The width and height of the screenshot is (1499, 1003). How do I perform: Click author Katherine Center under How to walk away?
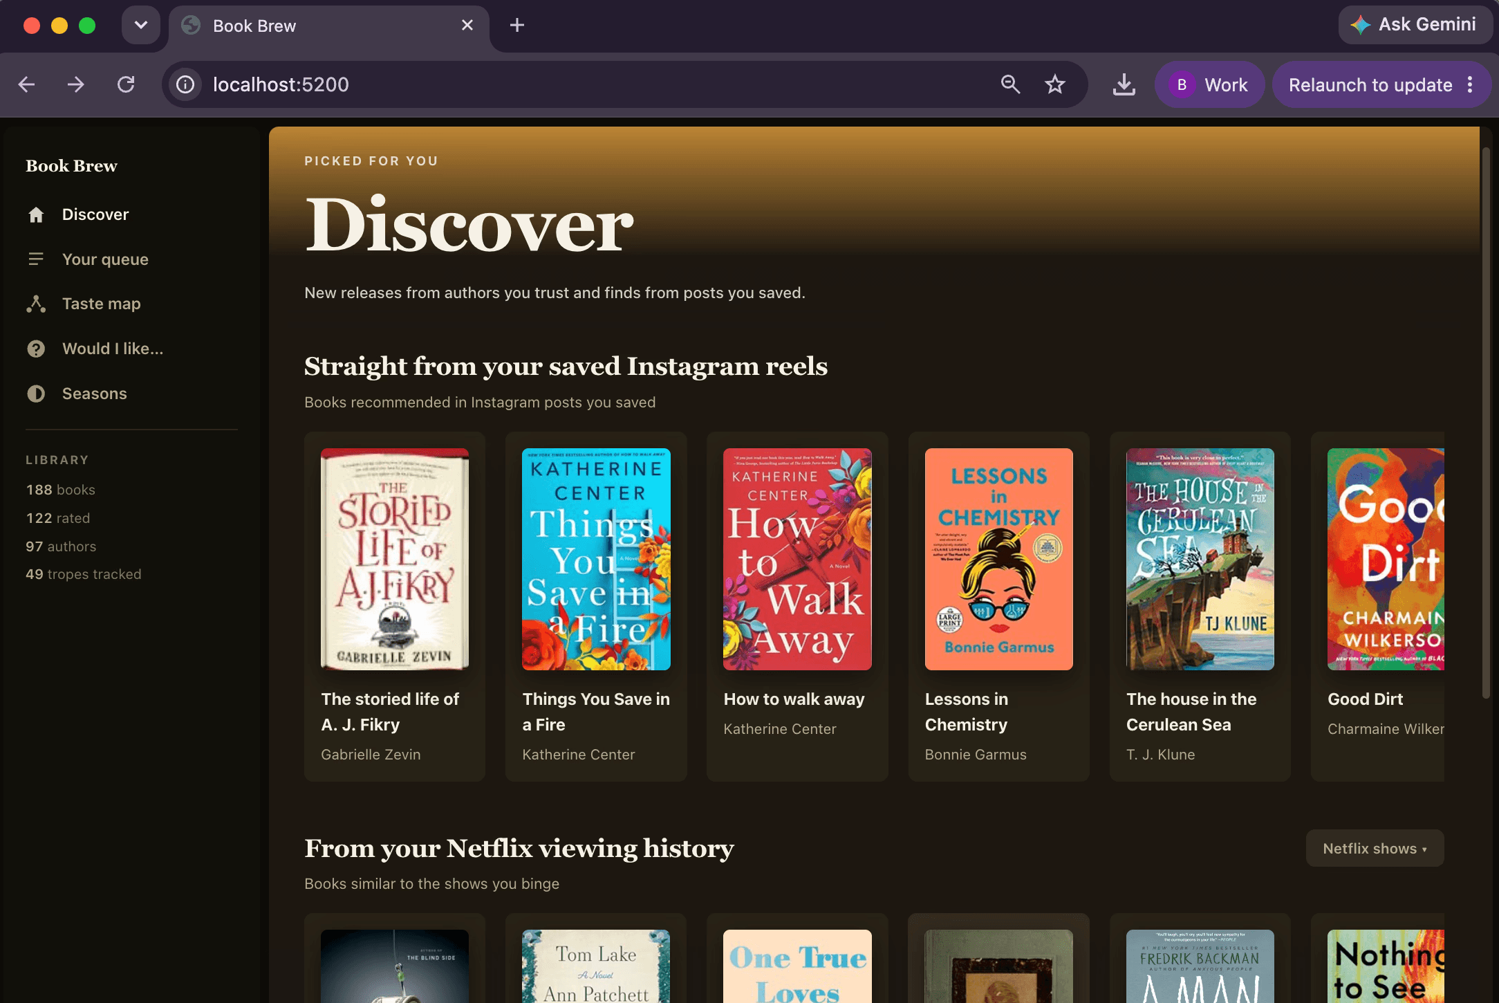click(x=780, y=729)
